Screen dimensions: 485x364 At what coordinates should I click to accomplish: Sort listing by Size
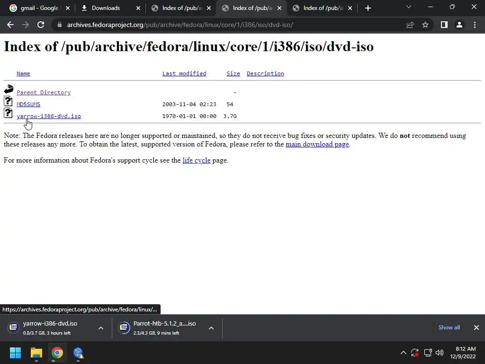pyautogui.click(x=233, y=73)
